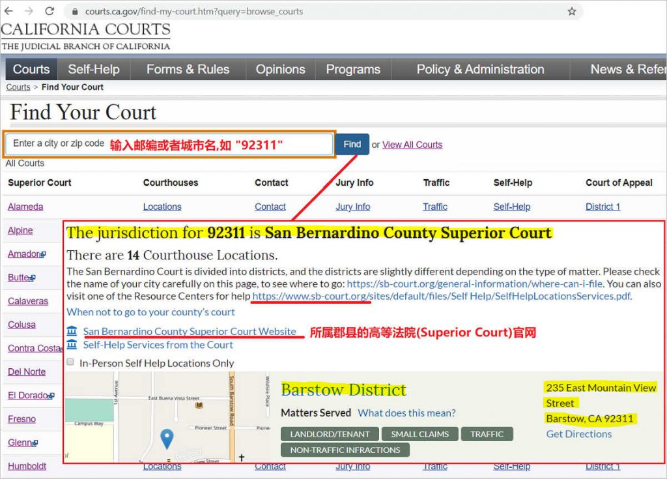667x479 pixels.
Task: Open the Alpine court link
Action: tap(20, 230)
